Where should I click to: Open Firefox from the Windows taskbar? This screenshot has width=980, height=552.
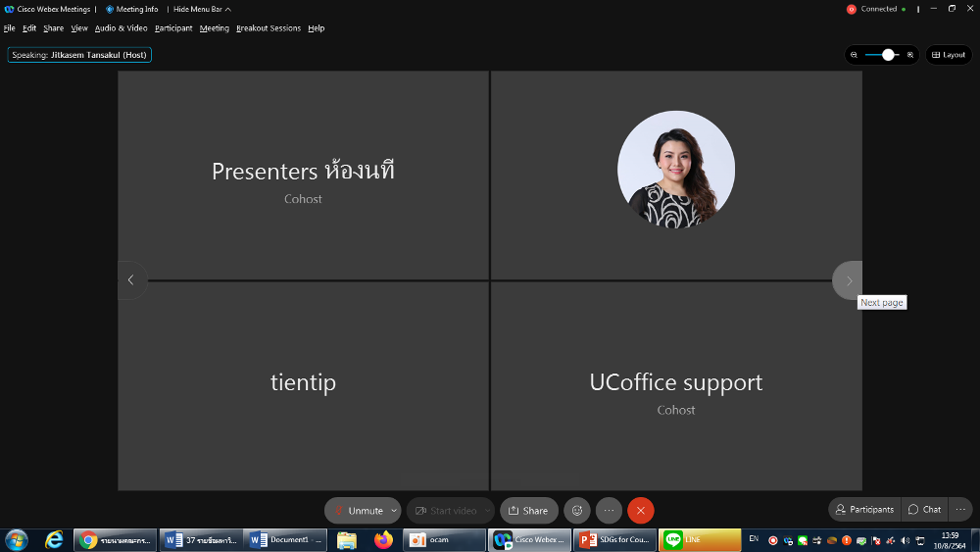[x=383, y=540]
